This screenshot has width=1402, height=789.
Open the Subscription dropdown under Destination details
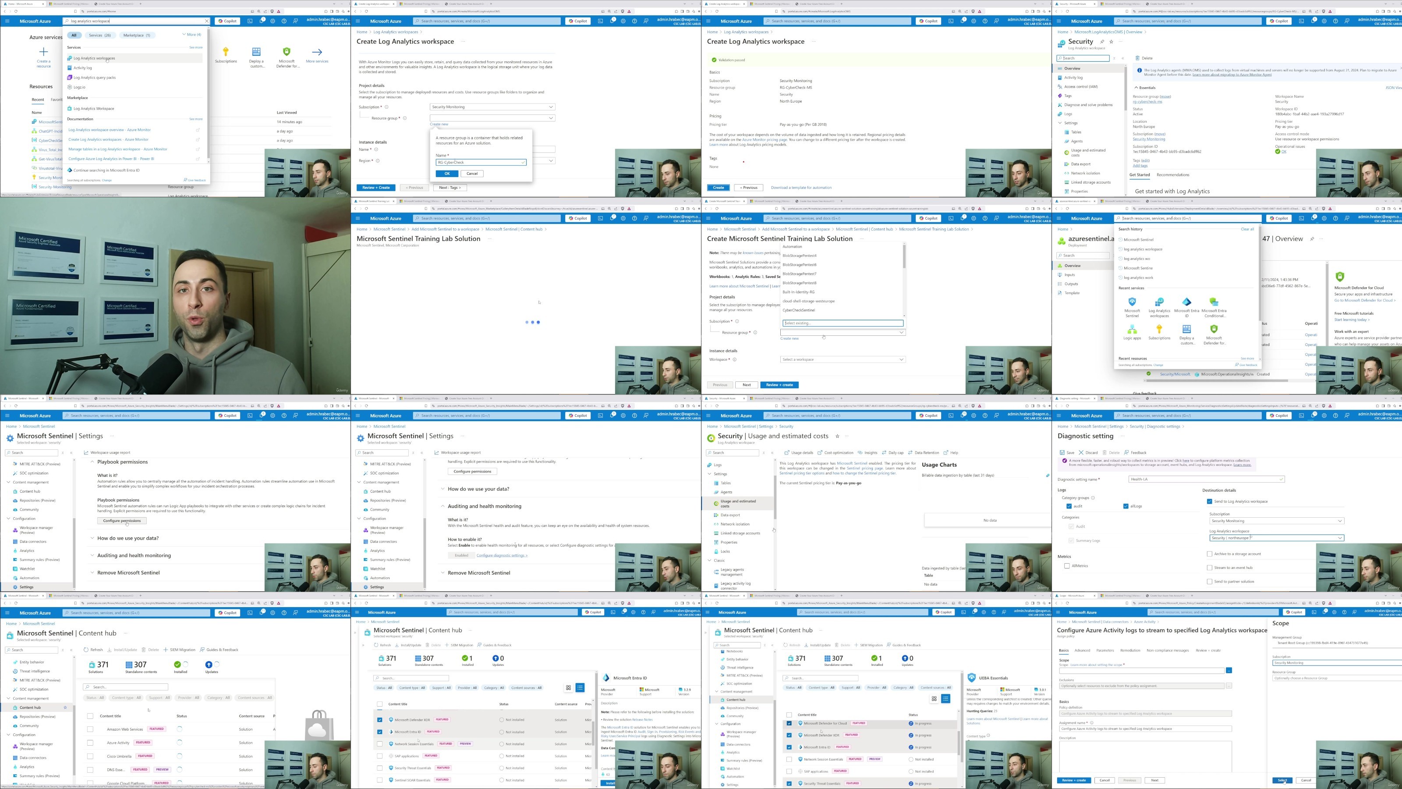(1276, 521)
